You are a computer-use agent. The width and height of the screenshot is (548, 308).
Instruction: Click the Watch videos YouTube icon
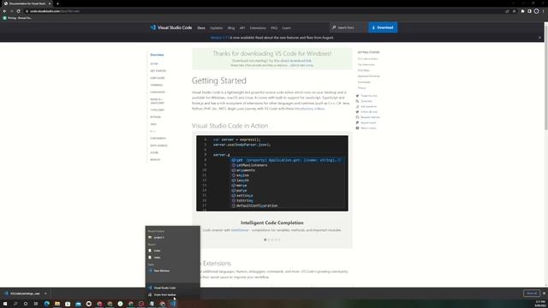tap(357, 128)
